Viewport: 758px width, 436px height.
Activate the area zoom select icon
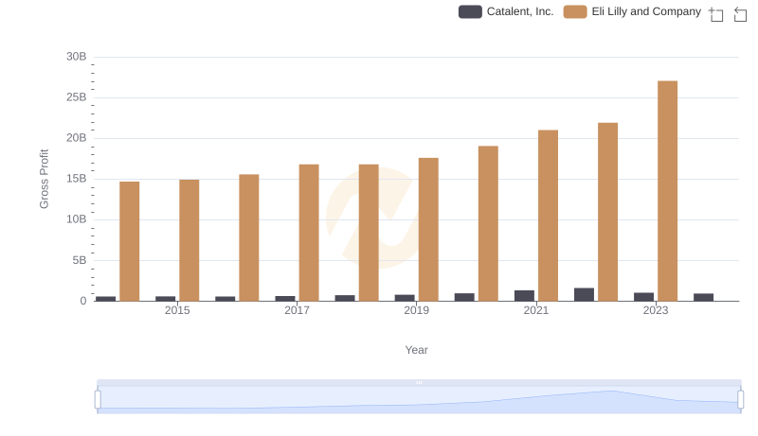(x=716, y=13)
